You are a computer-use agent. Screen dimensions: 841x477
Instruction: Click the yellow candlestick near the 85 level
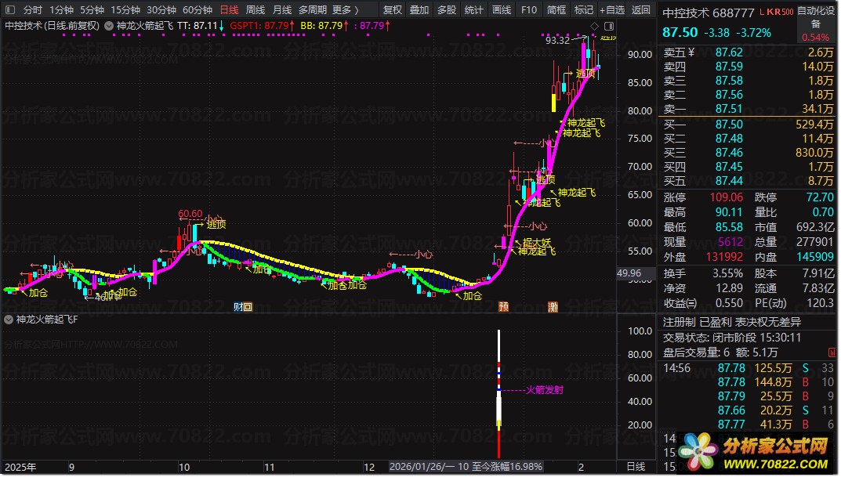[x=554, y=102]
